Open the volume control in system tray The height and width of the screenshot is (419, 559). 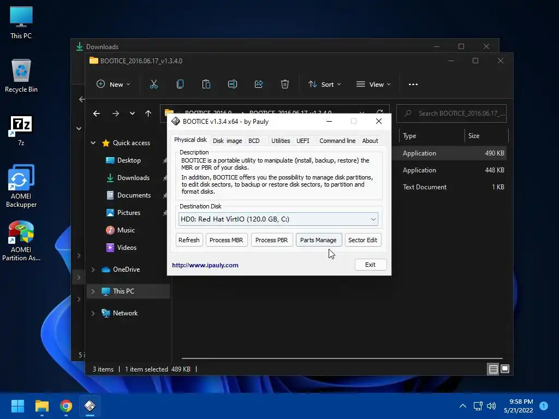491,406
